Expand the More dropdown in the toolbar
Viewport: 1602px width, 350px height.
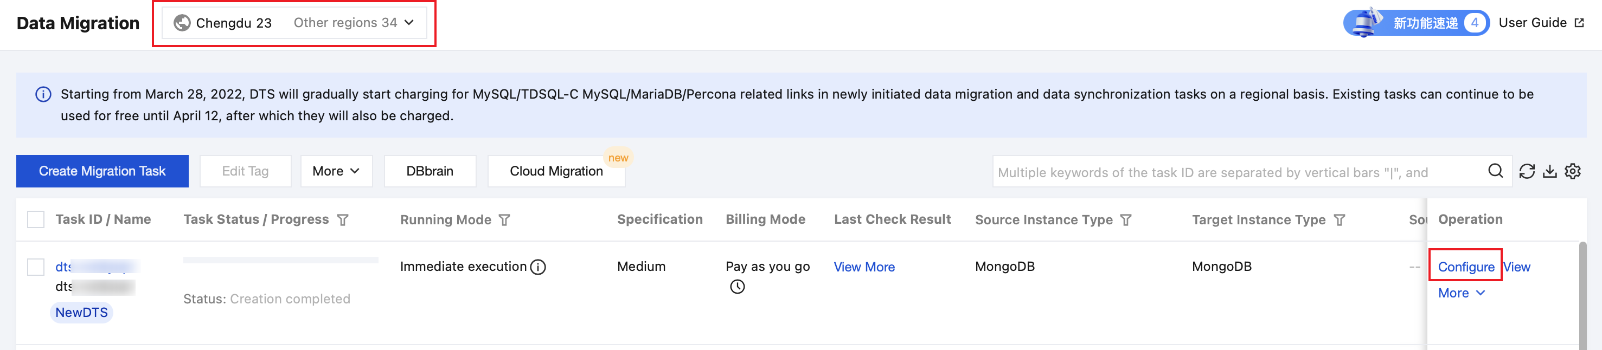point(336,172)
